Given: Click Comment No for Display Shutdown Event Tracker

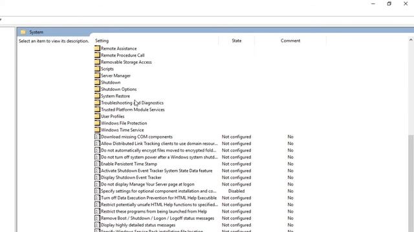Looking at the screenshot, I should click(290, 178).
